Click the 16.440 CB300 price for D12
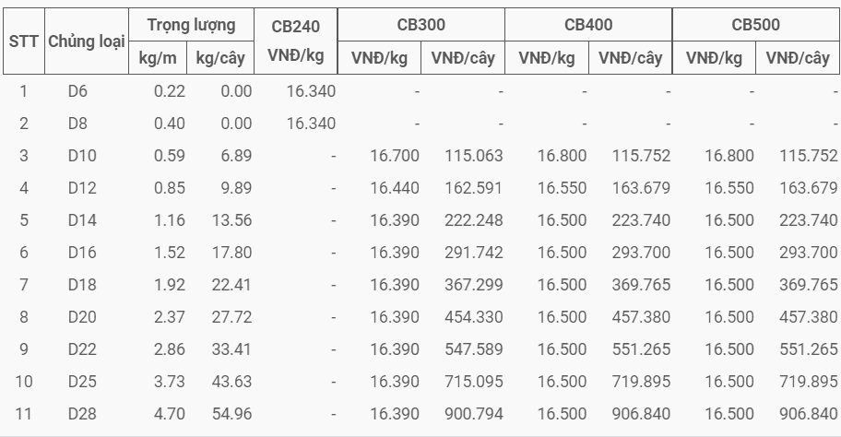This screenshot has height=437, width=841. pos(395,188)
